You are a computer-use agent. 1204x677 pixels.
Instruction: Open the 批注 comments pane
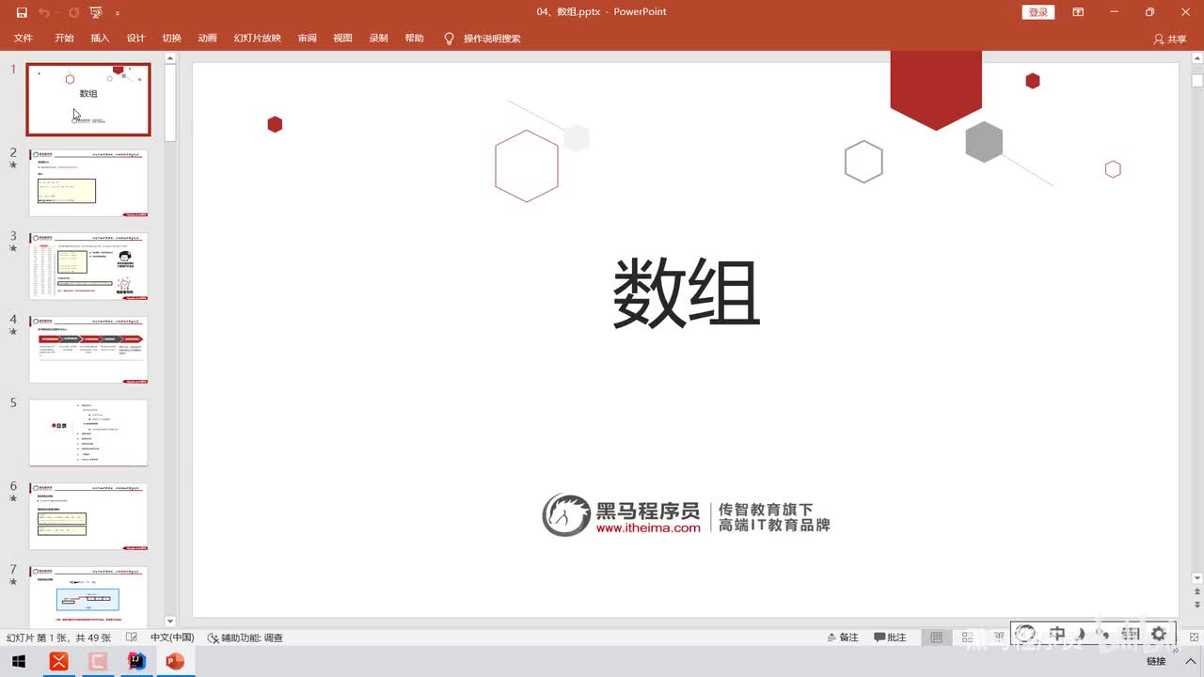(890, 638)
